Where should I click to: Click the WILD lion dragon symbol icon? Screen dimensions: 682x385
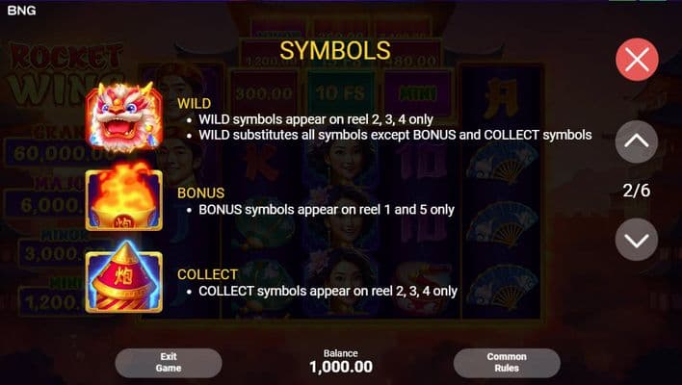124,117
